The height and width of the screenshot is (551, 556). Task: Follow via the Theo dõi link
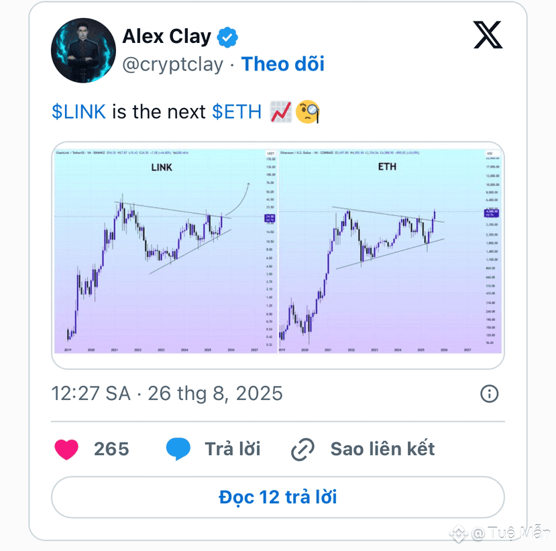tap(282, 64)
